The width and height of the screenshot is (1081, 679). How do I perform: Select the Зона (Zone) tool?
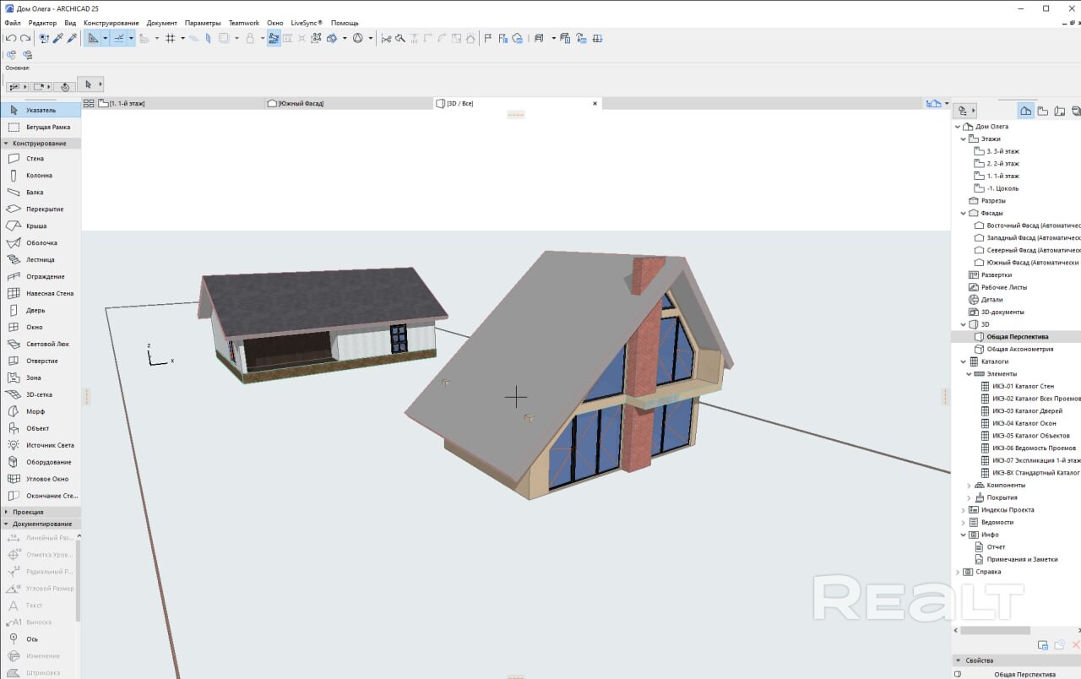[x=41, y=378]
